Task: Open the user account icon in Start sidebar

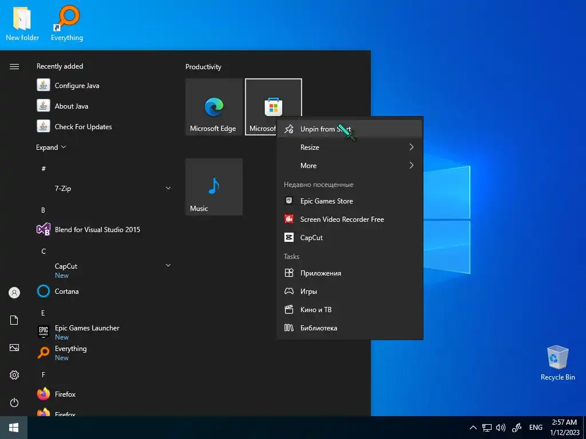Action: [14, 293]
